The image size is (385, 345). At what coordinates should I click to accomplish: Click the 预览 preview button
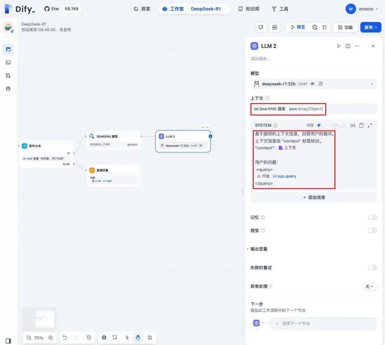pos(298,27)
